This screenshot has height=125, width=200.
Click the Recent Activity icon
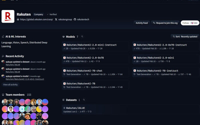point(3,56)
